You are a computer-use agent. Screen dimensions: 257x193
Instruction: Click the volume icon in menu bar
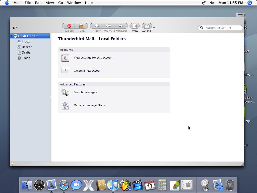tap(212, 3)
